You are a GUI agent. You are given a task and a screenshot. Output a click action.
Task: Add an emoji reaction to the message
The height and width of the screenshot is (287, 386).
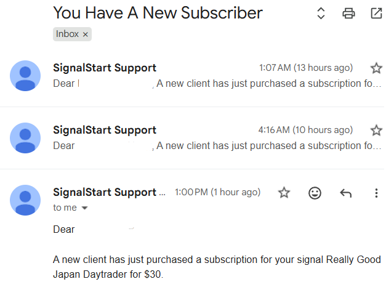[315, 193]
